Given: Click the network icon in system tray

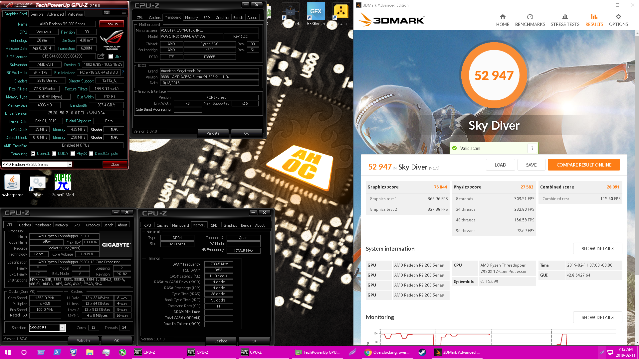Looking at the screenshot, I should 610,352.
